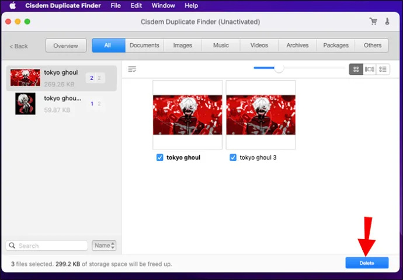
Task: Select the 59.87 KB duplicate group
Action: pyautogui.click(x=61, y=104)
